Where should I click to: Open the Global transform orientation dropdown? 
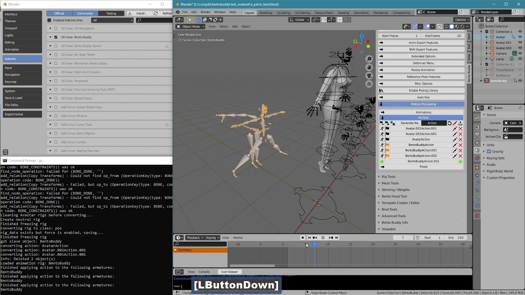(x=299, y=20)
